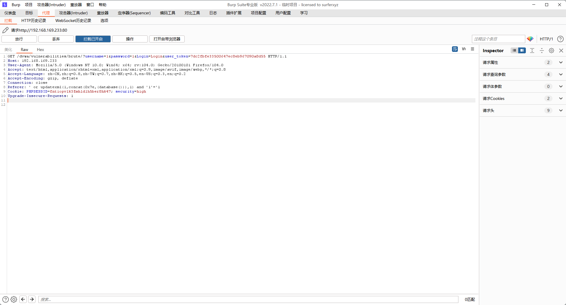The width and height of the screenshot is (566, 305).
Task: Click the 丢弃 drop button
Action: tap(56, 39)
